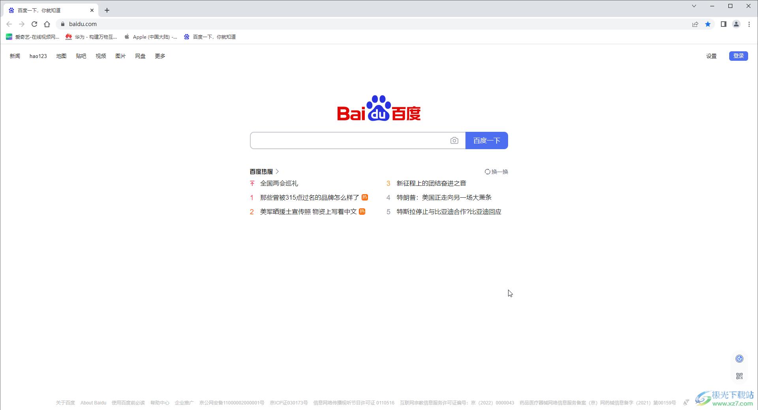Screen dimensions: 758x410
Task: Select the 百度一下，你就知道 tab
Action: 51,10
